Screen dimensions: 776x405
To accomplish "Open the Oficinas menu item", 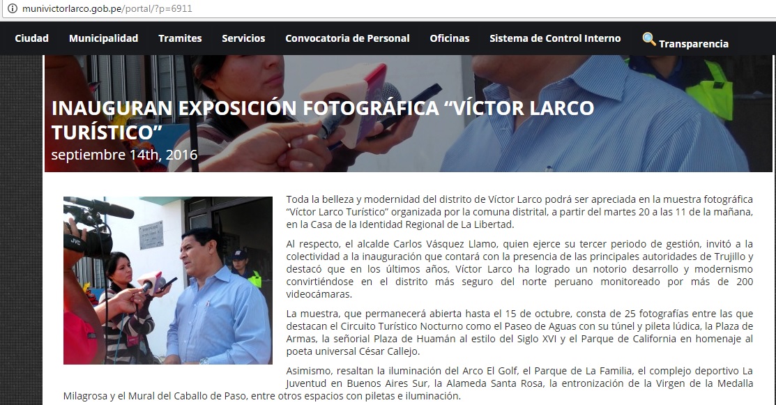I will click(450, 38).
